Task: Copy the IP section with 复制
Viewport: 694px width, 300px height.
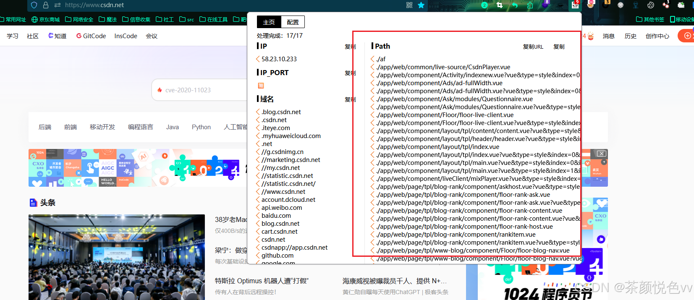Action: pyautogui.click(x=350, y=47)
